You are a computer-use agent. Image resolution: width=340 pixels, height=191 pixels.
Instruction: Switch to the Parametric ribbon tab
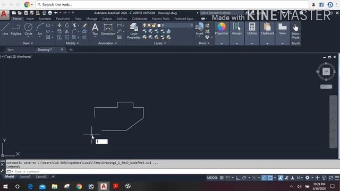pyautogui.click(x=63, y=19)
